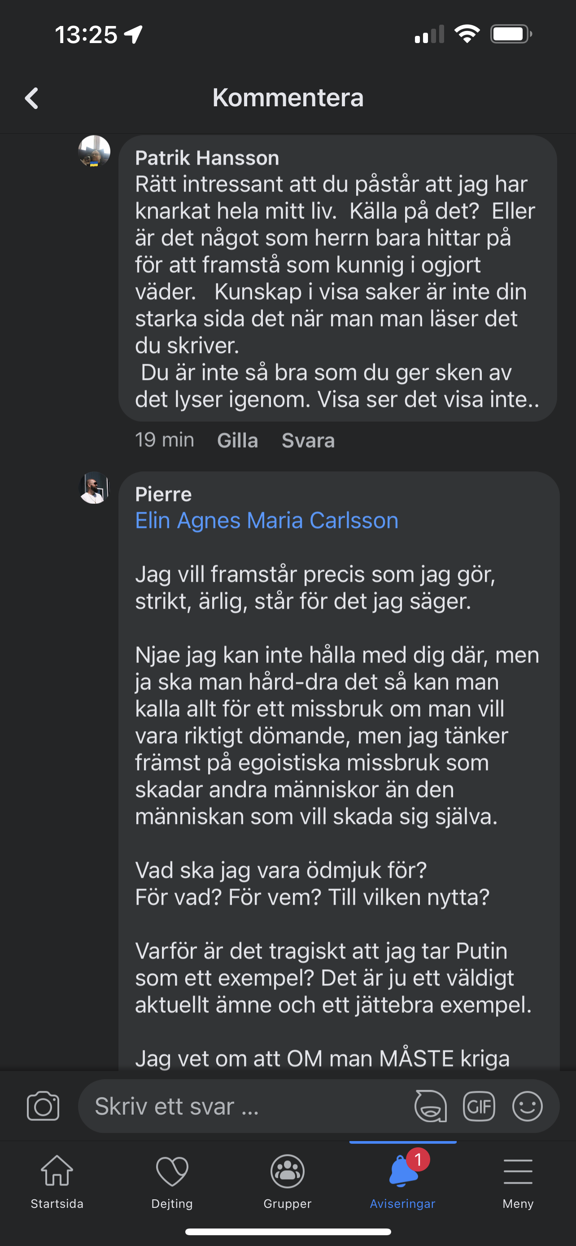Tap the back arrow in header

pos(31,98)
